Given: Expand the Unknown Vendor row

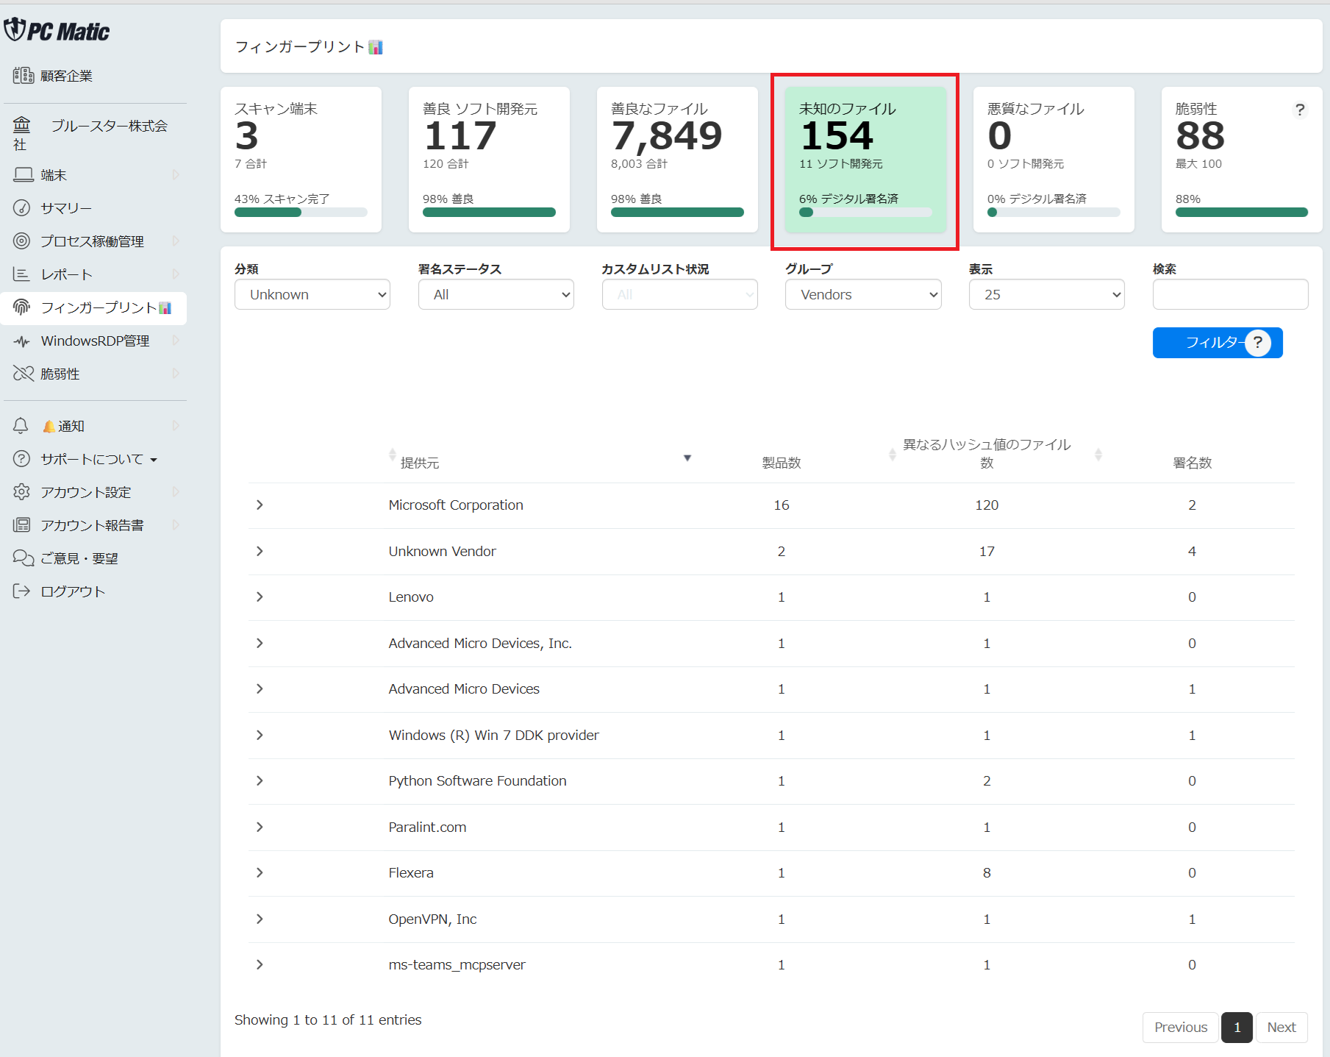Looking at the screenshot, I should (260, 551).
